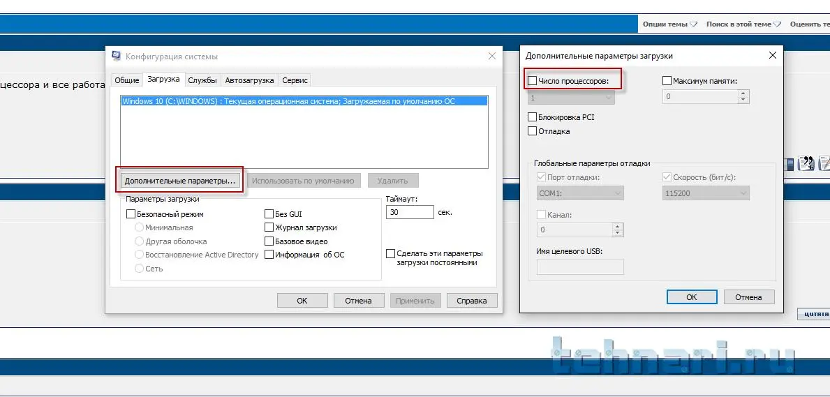Select the Windows 10 boot entry
Screen dimensions: 830x397
[x=304, y=101]
